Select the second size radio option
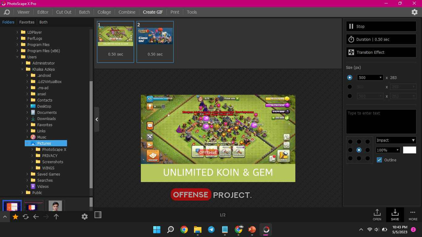This screenshot has height=237, width=422. [350, 87]
